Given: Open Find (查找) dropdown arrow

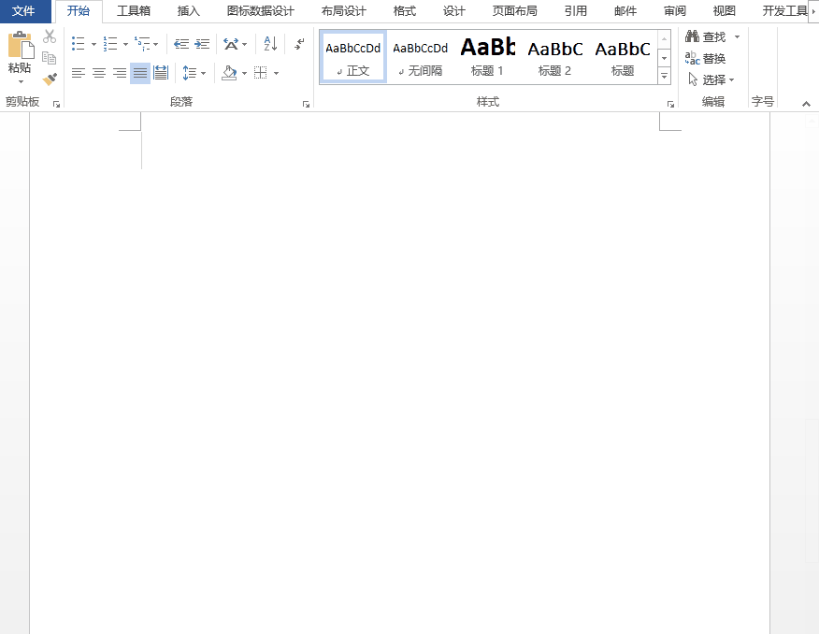Looking at the screenshot, I should point(737,37).
